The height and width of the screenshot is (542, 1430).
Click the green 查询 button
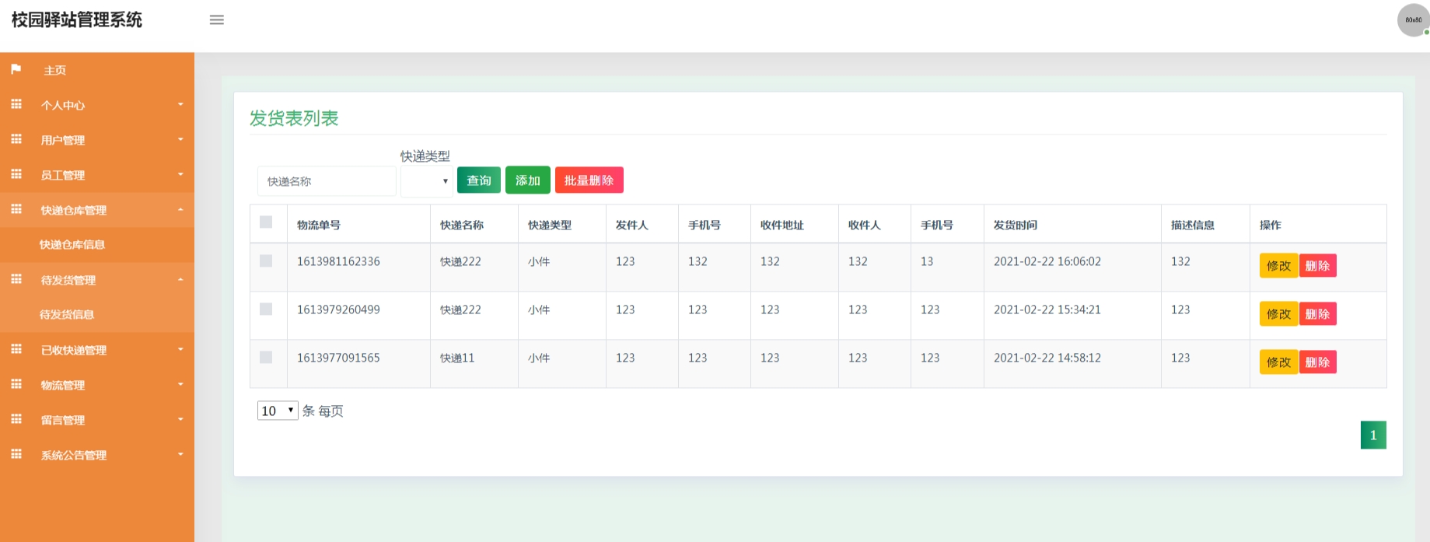click(479, 180)
